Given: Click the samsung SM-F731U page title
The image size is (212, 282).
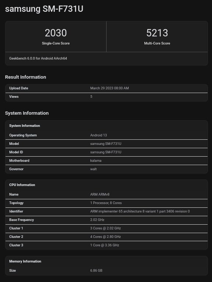Looking at the screenshot, I should (44, 9).
